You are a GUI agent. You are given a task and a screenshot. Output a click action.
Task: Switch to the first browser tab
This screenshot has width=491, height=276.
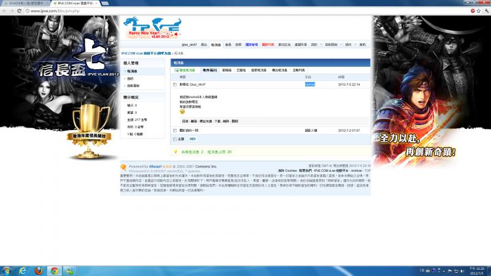coord(26,3)
